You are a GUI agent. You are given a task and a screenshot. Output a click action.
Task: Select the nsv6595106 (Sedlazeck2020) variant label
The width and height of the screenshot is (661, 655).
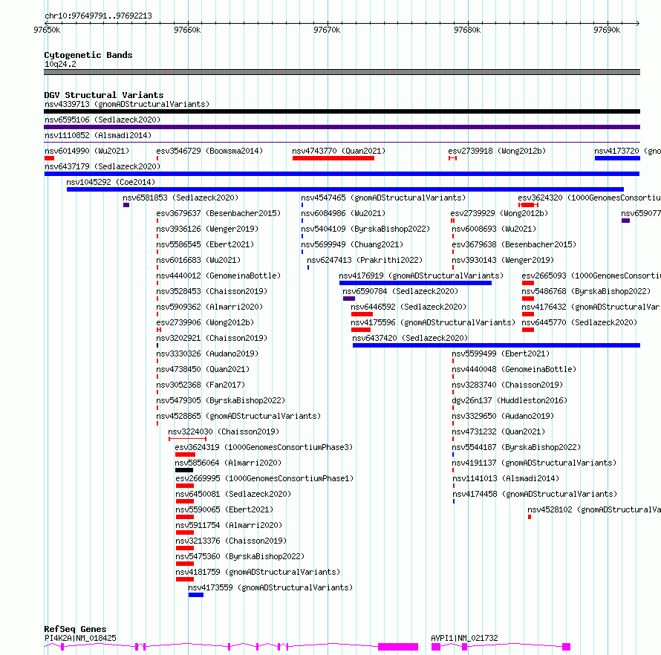(102, 120)
